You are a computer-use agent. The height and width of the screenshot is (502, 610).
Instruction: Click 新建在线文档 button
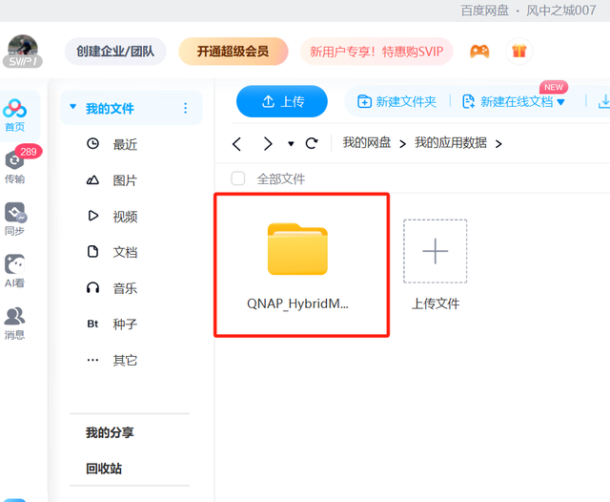(508, 101)
